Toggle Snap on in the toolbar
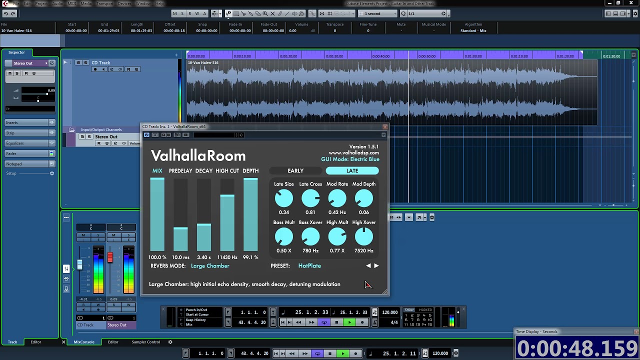Screen dimensions: 640x360 [321, 13]
